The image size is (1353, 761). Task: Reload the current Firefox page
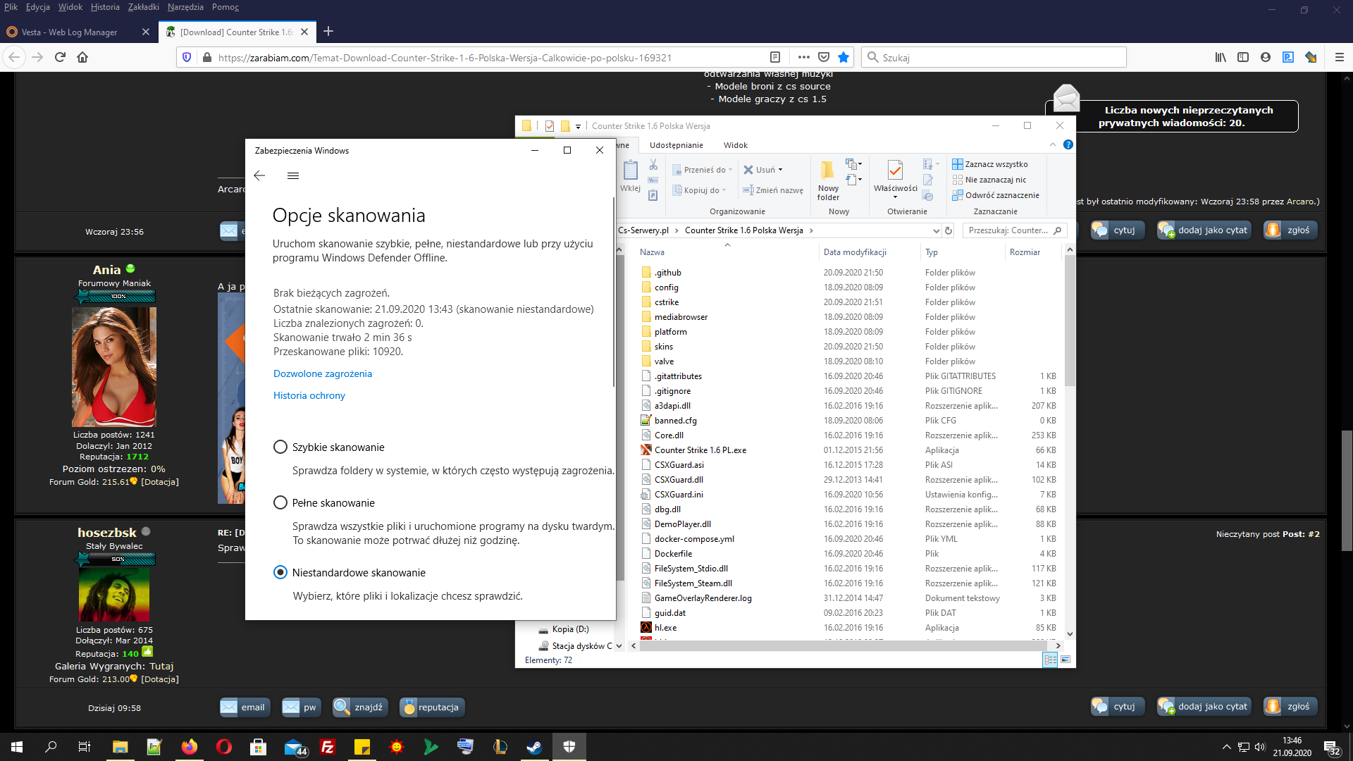point(60,57)
